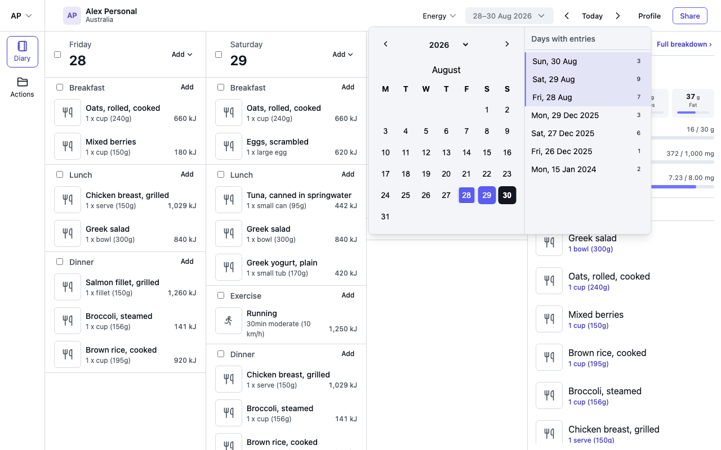Click the Share button
The height and width of the screenshot is (450, 721).
click(690, 16)
